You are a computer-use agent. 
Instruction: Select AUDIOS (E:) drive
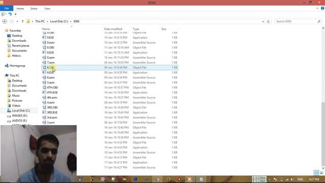(19, 120)
